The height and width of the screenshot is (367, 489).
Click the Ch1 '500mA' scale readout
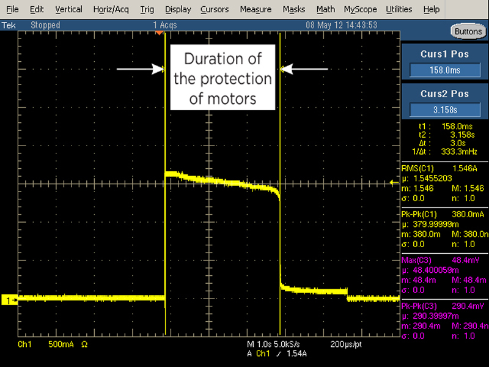coord(61,344)
